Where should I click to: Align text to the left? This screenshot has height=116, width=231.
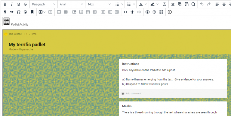tap(217, 4)
